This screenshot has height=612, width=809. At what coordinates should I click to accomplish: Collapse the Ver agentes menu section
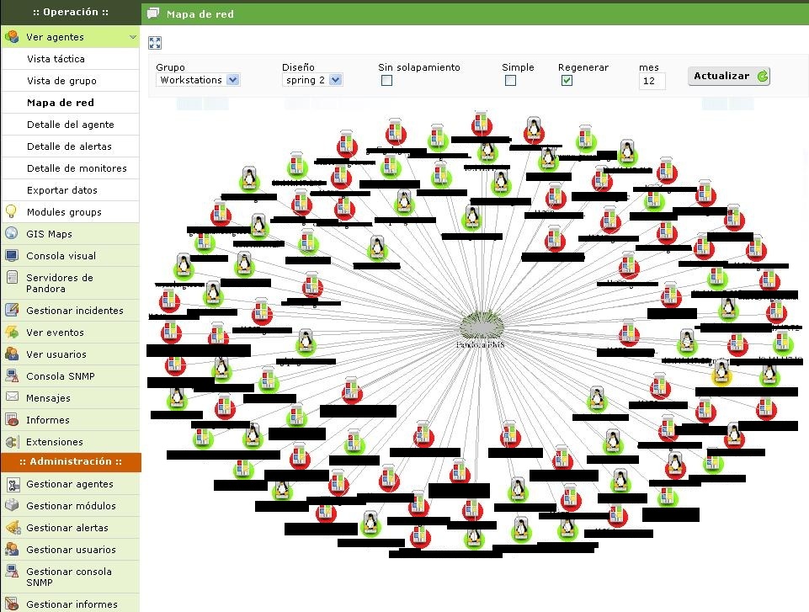point(132,37)
